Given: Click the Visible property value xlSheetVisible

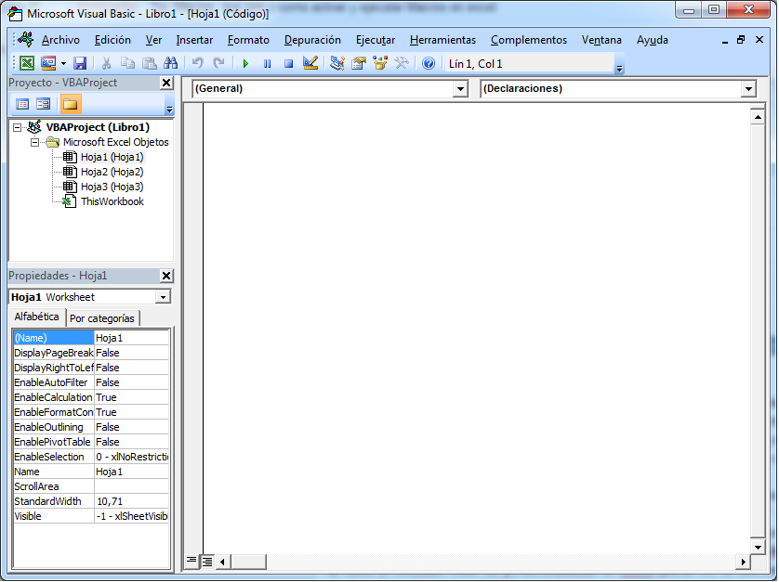Looking at the screenshot, I should tap(132, 516).
